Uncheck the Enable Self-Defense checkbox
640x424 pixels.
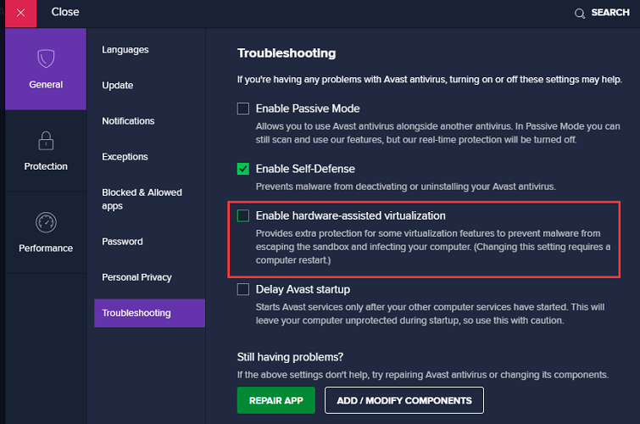(243, 169)
